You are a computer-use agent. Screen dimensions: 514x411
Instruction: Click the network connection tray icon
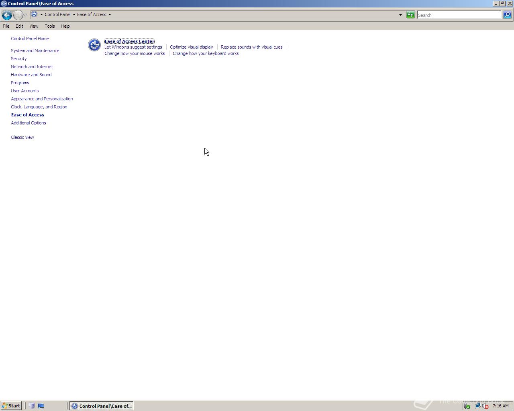(477, 406)
